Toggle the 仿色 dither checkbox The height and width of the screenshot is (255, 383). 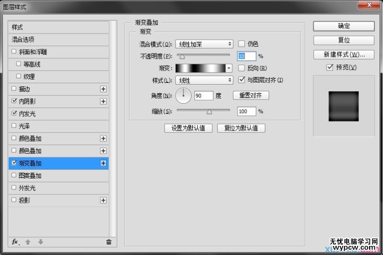(241, 44)
